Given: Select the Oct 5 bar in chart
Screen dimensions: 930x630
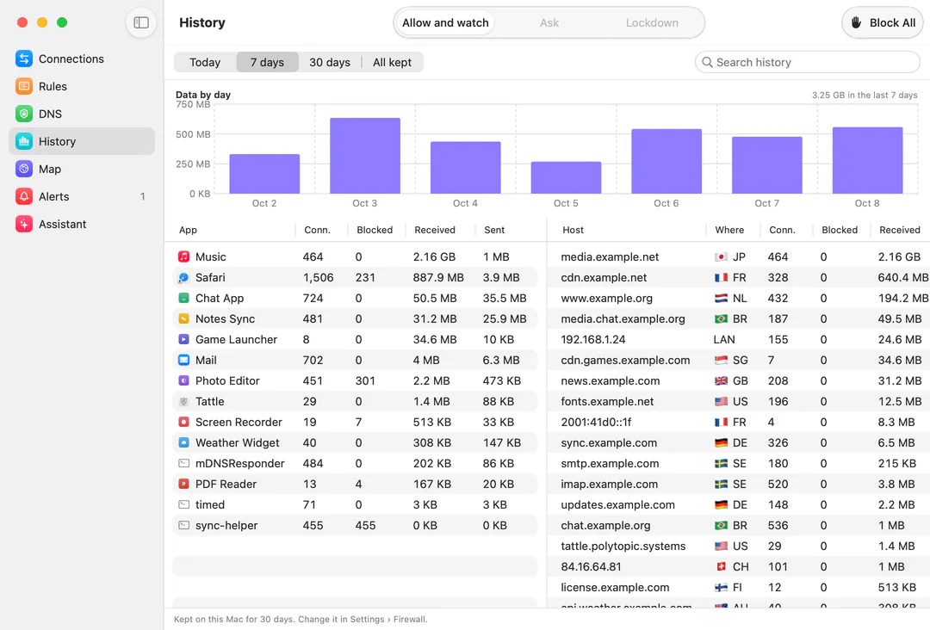Looking at the screenshot, I should point(566,177).
